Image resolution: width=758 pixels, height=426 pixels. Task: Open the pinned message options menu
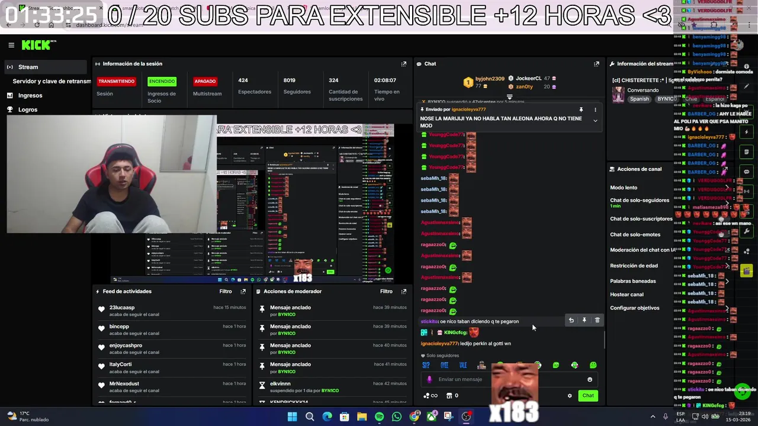tap(595, 110)
